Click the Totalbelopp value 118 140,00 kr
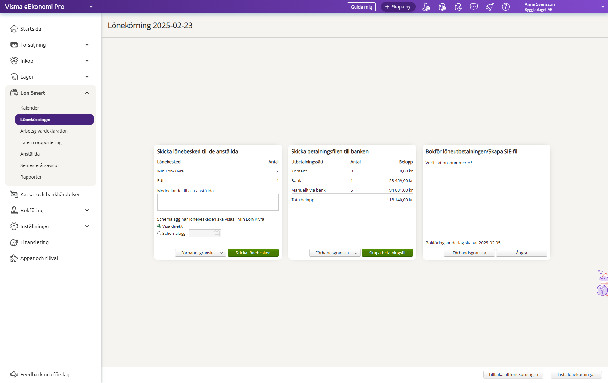Screen dimensions: 608x383 coord(400,200)
